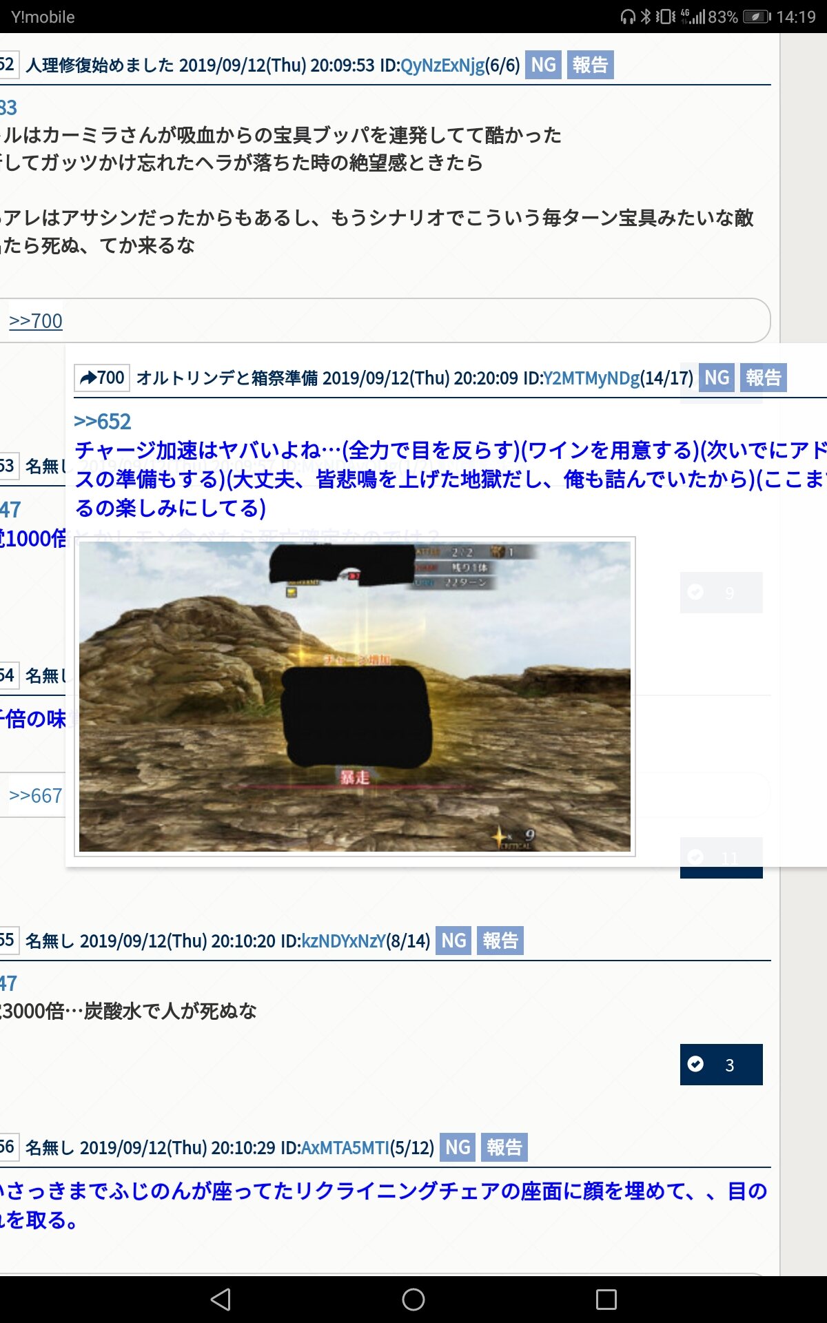Follow the >>652 anchor link in popup
This screenshot has width=827, height=1323.
tap(103, 421)
